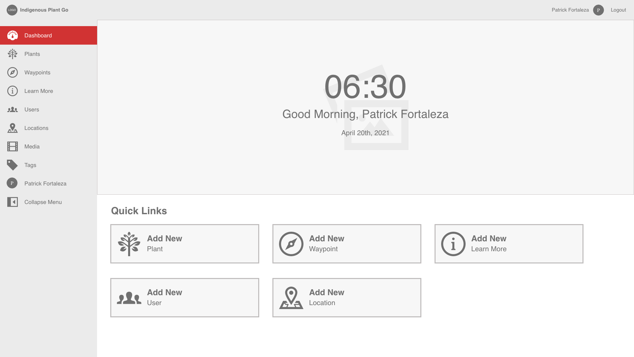Click the user avatar in top header
The image size is (634, 357).
[x=598, y=10]
